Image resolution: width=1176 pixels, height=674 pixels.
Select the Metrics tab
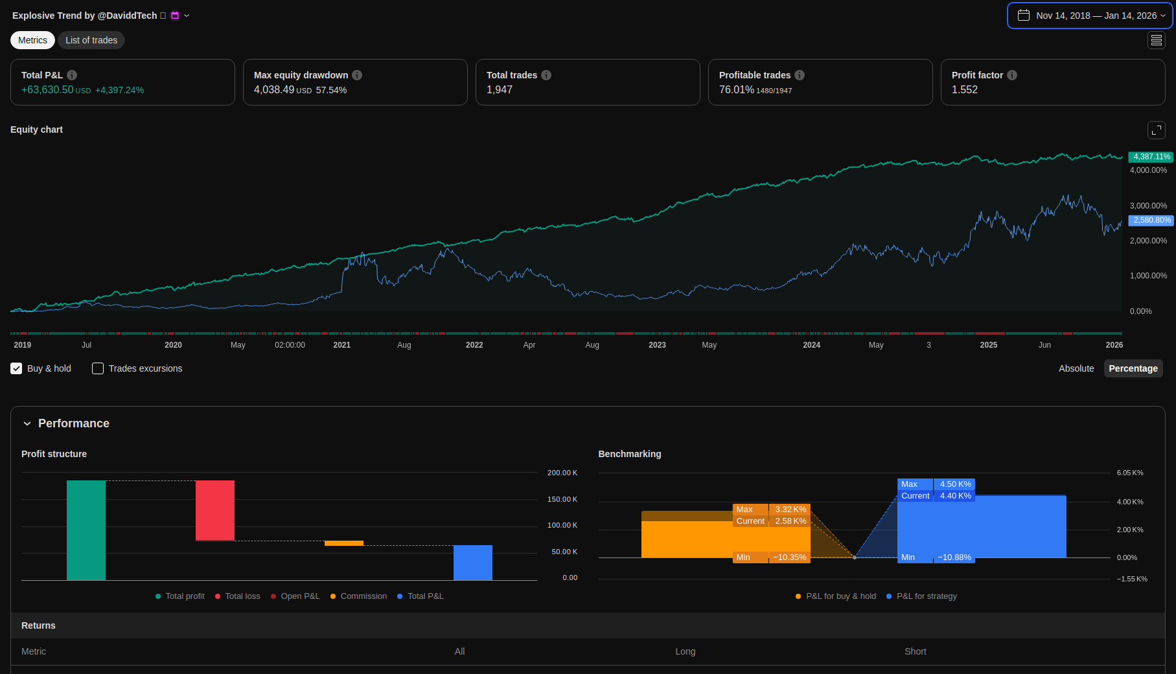32,40
